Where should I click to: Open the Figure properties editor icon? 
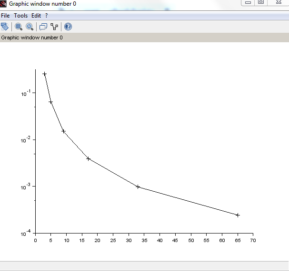[x=43, y=27]
